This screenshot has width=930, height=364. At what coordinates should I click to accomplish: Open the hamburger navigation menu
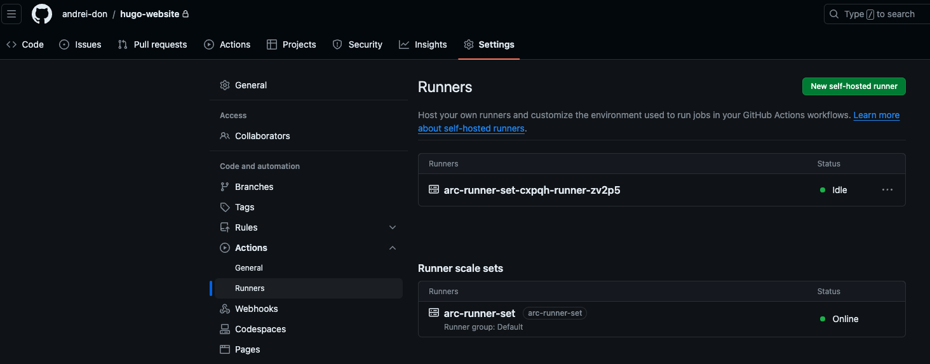click(11, 14)
